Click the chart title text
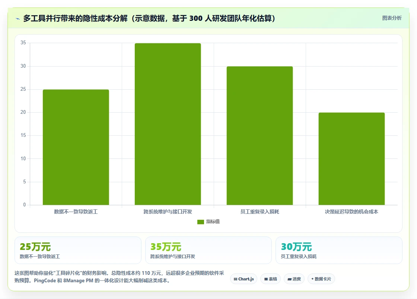The width and height of the screenshot is (417, 299). click(x=149, y=18)
